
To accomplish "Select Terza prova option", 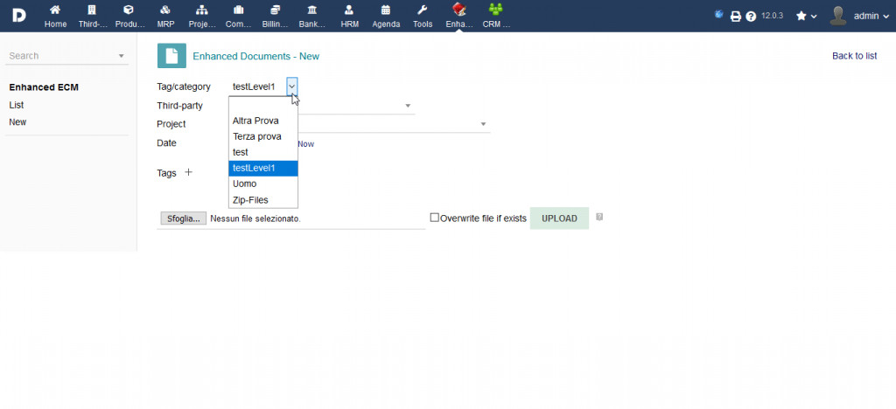I will coord(262,137).
